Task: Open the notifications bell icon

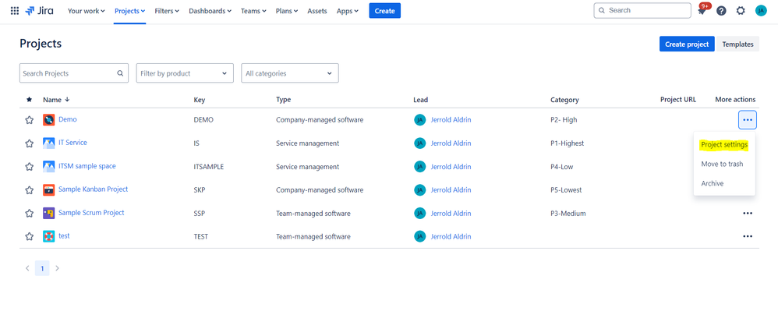Action: click(x=702, y=11)
